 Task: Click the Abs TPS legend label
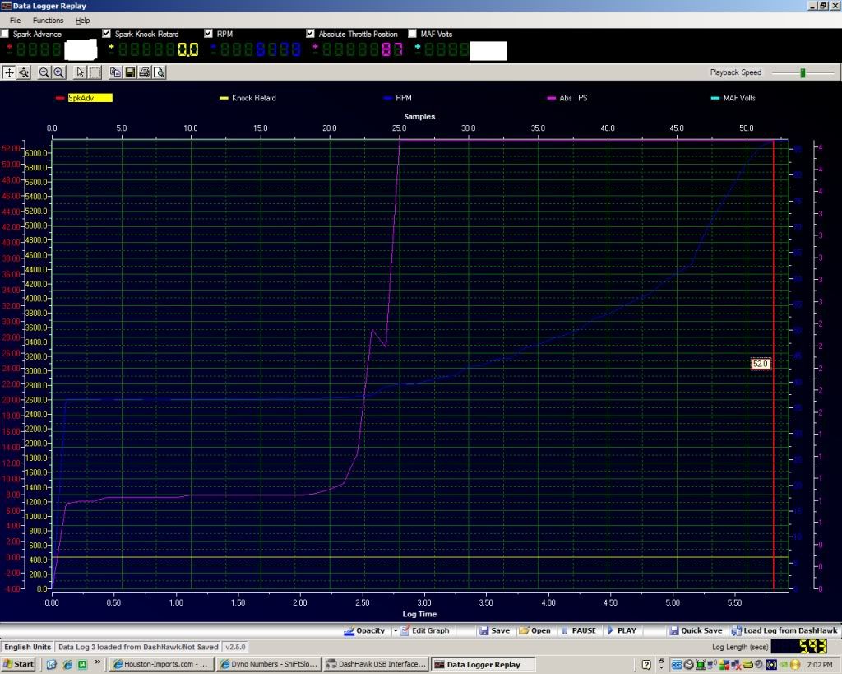(x=573, y=99)
